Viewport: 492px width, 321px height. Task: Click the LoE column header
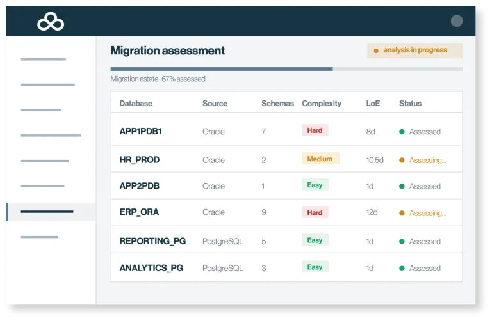[x=373, y=104]
